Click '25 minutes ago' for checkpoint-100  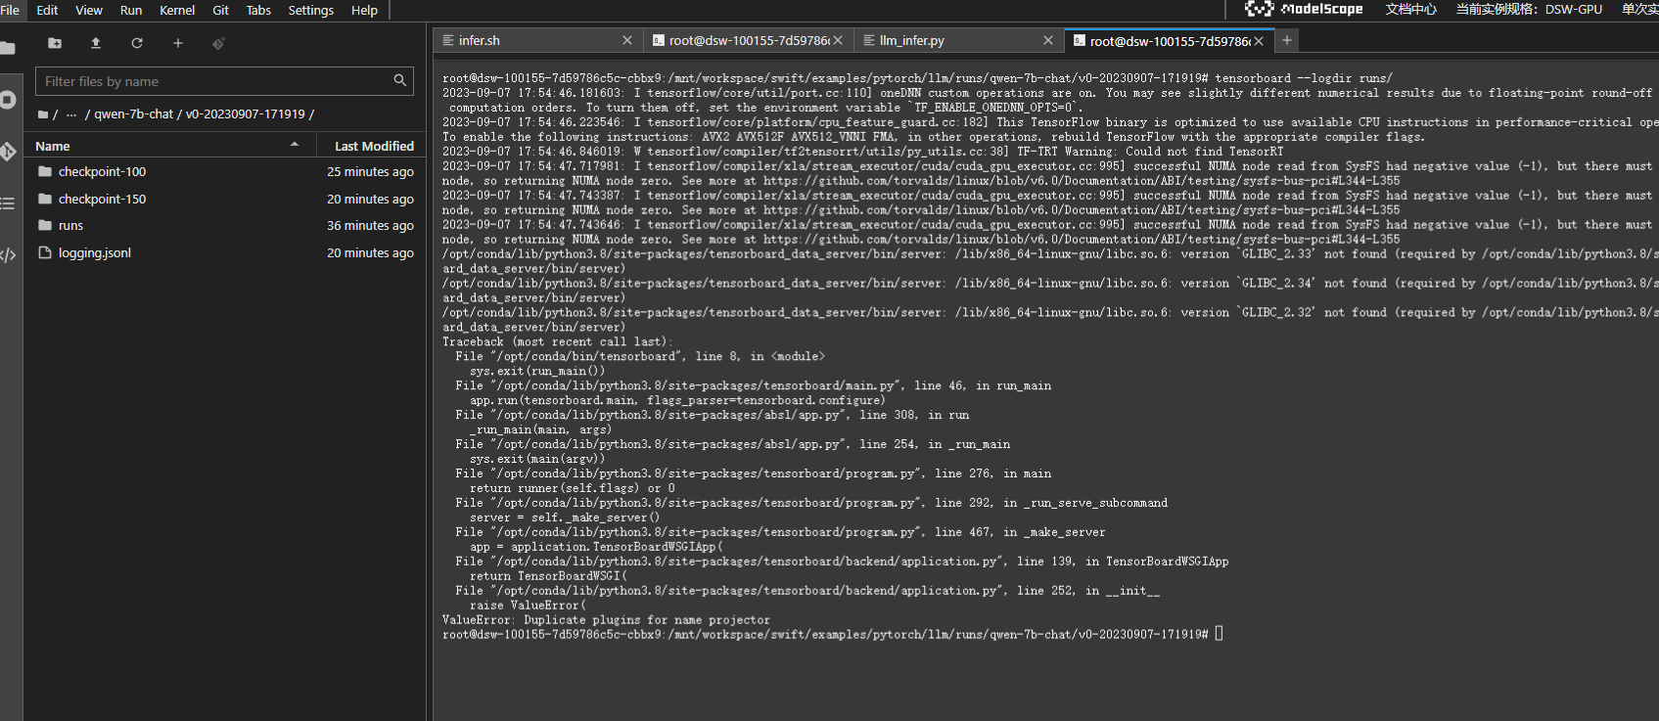[370, 171]
